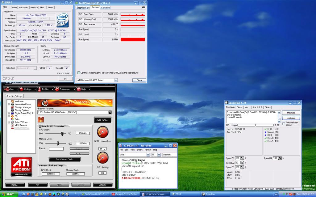Click the Configure button in SpeedFan
Viewport: 316px width, 197px height.
pyautogui.click(x=291, y=118)
